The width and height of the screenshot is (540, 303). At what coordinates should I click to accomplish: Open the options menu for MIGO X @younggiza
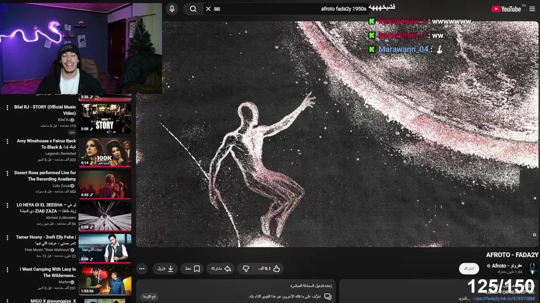pos(7,300)
